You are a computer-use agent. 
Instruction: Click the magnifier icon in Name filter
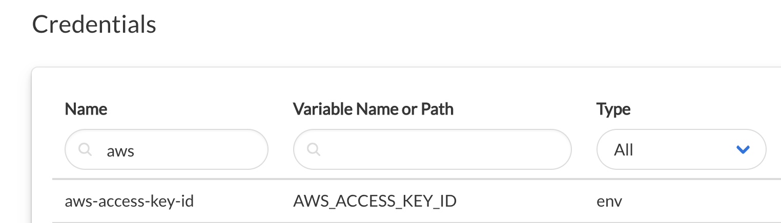(86, 149)
